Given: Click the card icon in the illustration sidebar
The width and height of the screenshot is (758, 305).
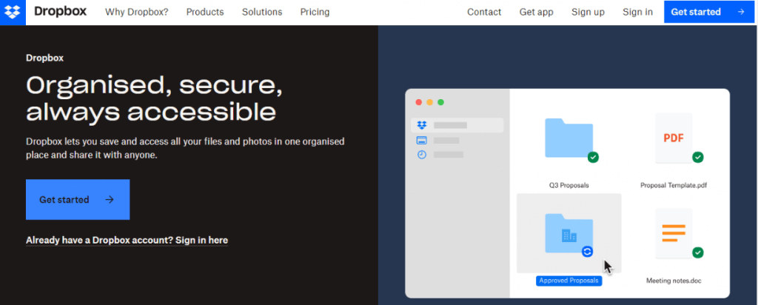Looking at the screenshot, I should coord(421,140).
